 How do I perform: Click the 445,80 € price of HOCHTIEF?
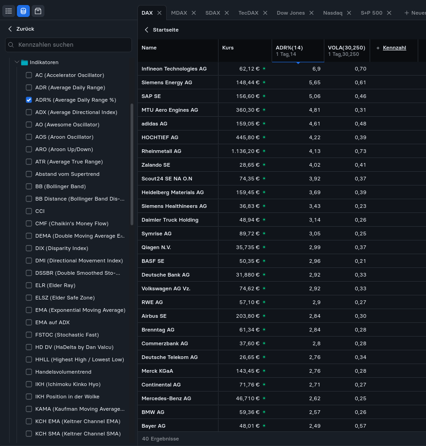pos(247,137)
